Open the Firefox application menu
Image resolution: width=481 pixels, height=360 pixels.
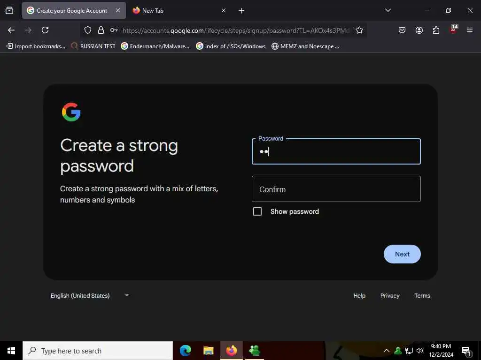pos(470,30)
